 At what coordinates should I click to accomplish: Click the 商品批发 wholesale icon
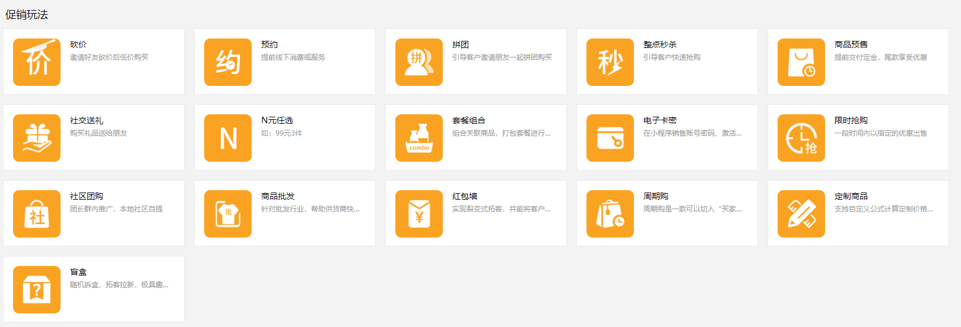pyautogui.click(x=228, y=214)
